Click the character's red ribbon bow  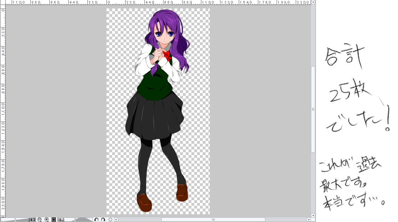166,55
